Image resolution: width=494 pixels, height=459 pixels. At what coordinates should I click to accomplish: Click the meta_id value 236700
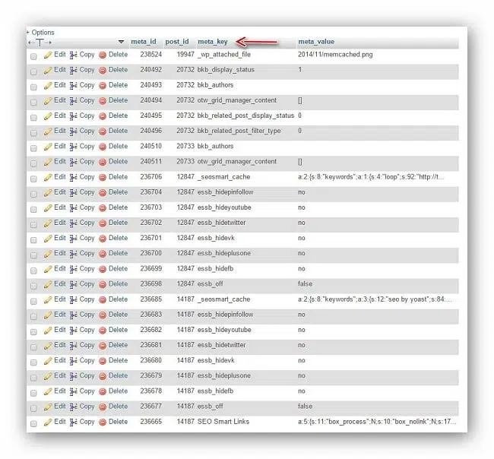click(151, 253)
